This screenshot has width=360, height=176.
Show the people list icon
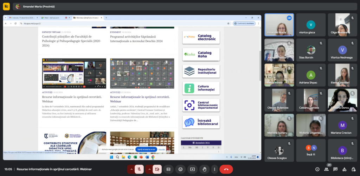(326, 169)
